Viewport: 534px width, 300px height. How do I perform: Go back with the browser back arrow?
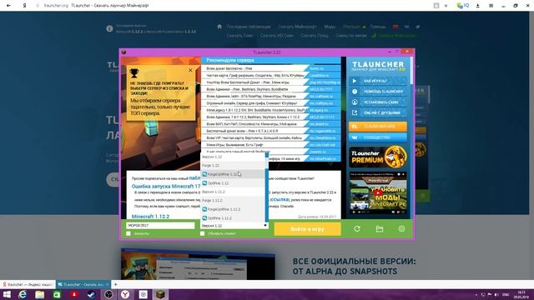[9, 6]
